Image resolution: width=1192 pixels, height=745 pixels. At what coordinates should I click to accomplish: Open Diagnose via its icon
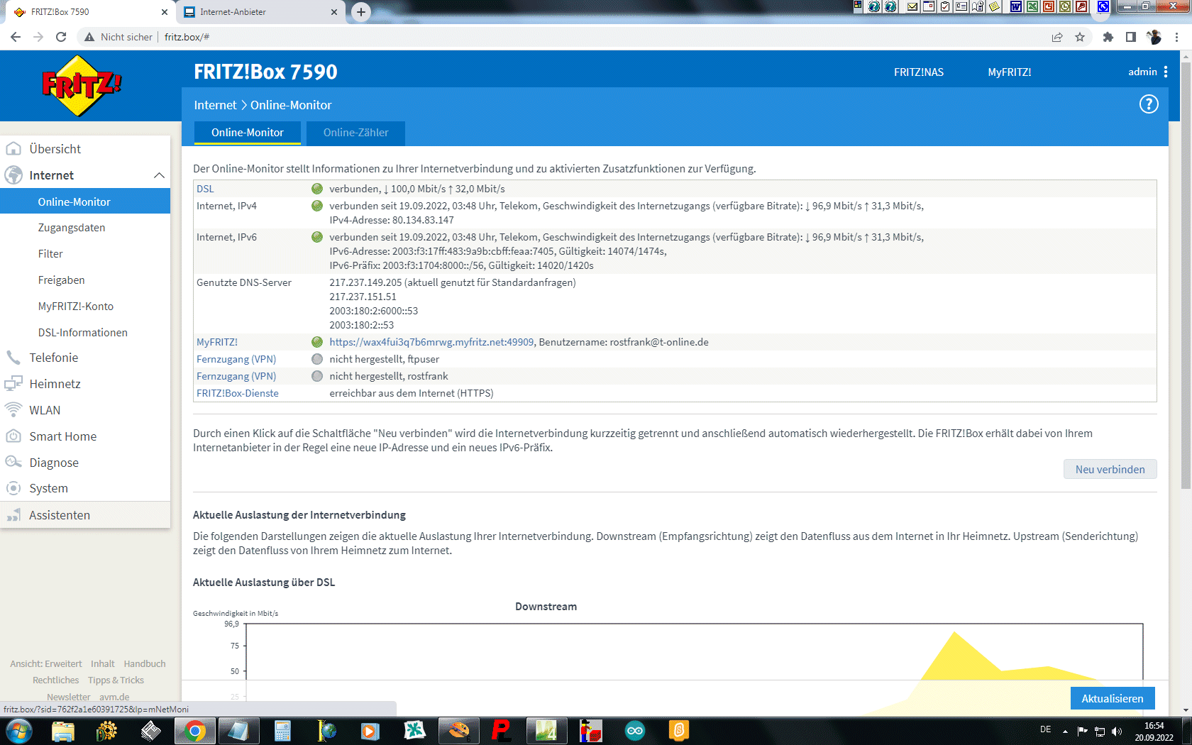click(13, 462)
